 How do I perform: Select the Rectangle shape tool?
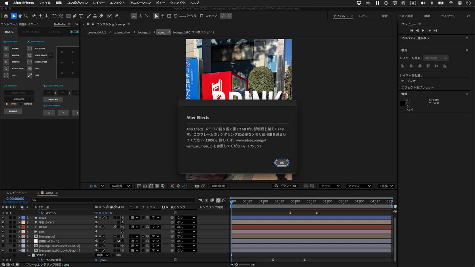click(x=68, y=16)
